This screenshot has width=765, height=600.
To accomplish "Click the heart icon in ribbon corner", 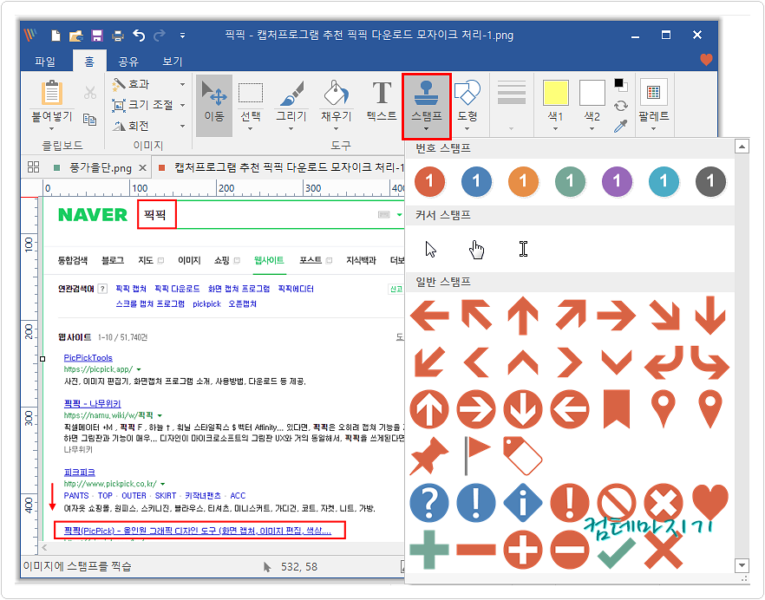I will pos(706,60).
